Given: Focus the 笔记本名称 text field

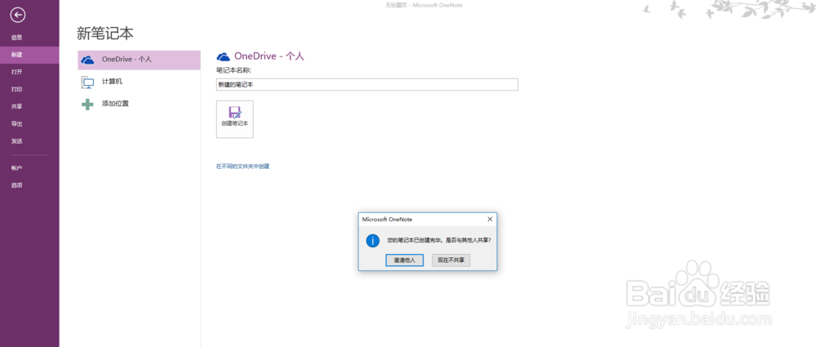Looking at the screenshot, I should tap(367, 84).
